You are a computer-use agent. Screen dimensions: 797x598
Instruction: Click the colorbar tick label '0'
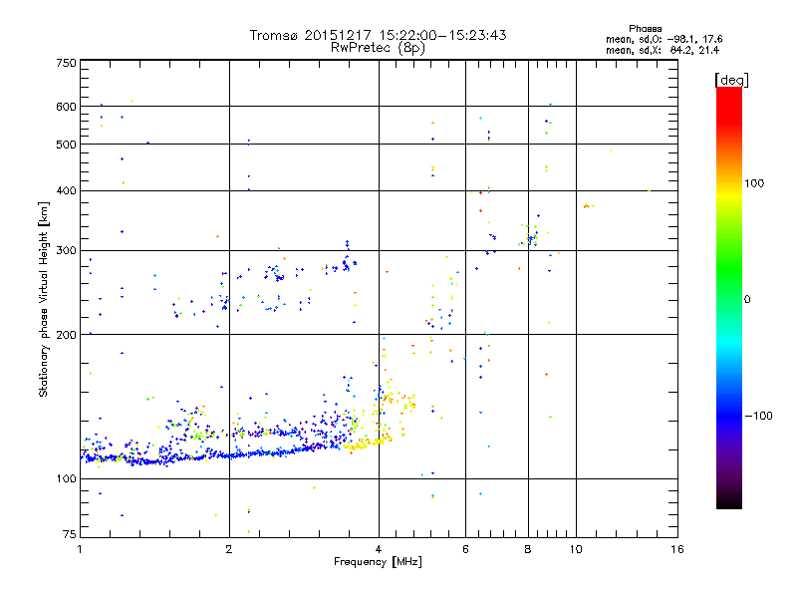(747, 300)
